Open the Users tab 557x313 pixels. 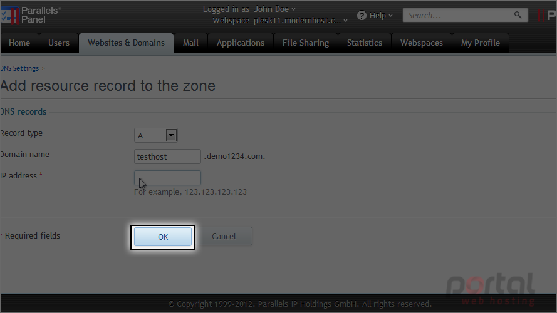(x=59, y=43)
